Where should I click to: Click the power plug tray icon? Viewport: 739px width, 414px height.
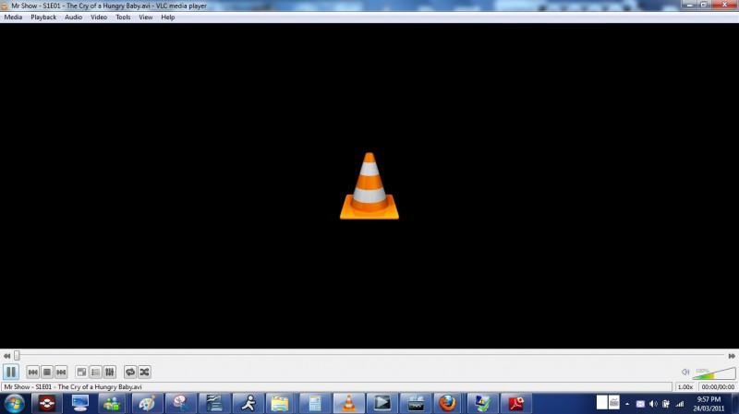click(x=665, y=404)
